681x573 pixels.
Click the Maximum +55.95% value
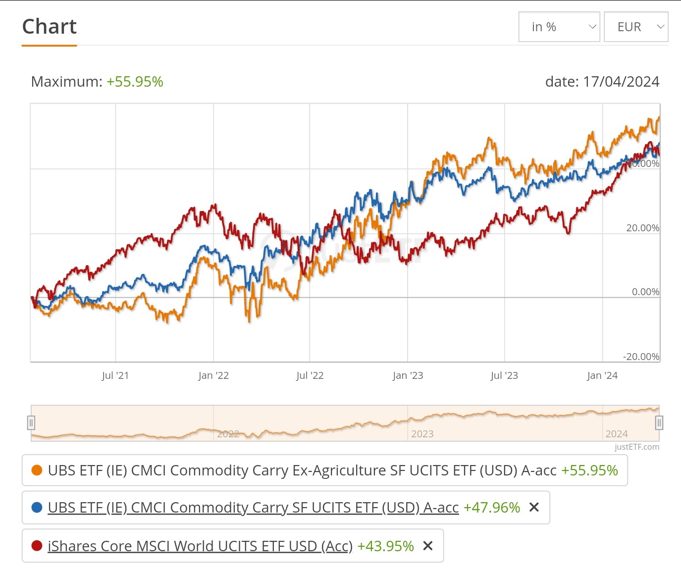coord(135,82)
